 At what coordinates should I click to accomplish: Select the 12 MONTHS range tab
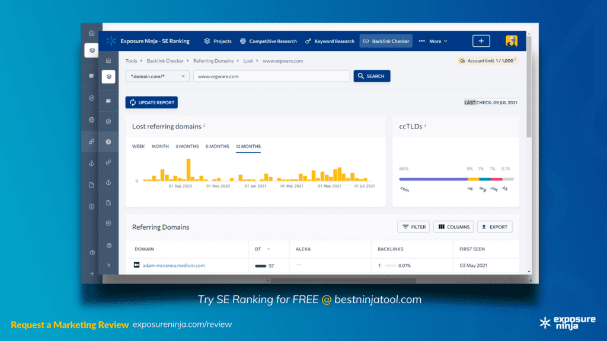click(x=248, y=147)
